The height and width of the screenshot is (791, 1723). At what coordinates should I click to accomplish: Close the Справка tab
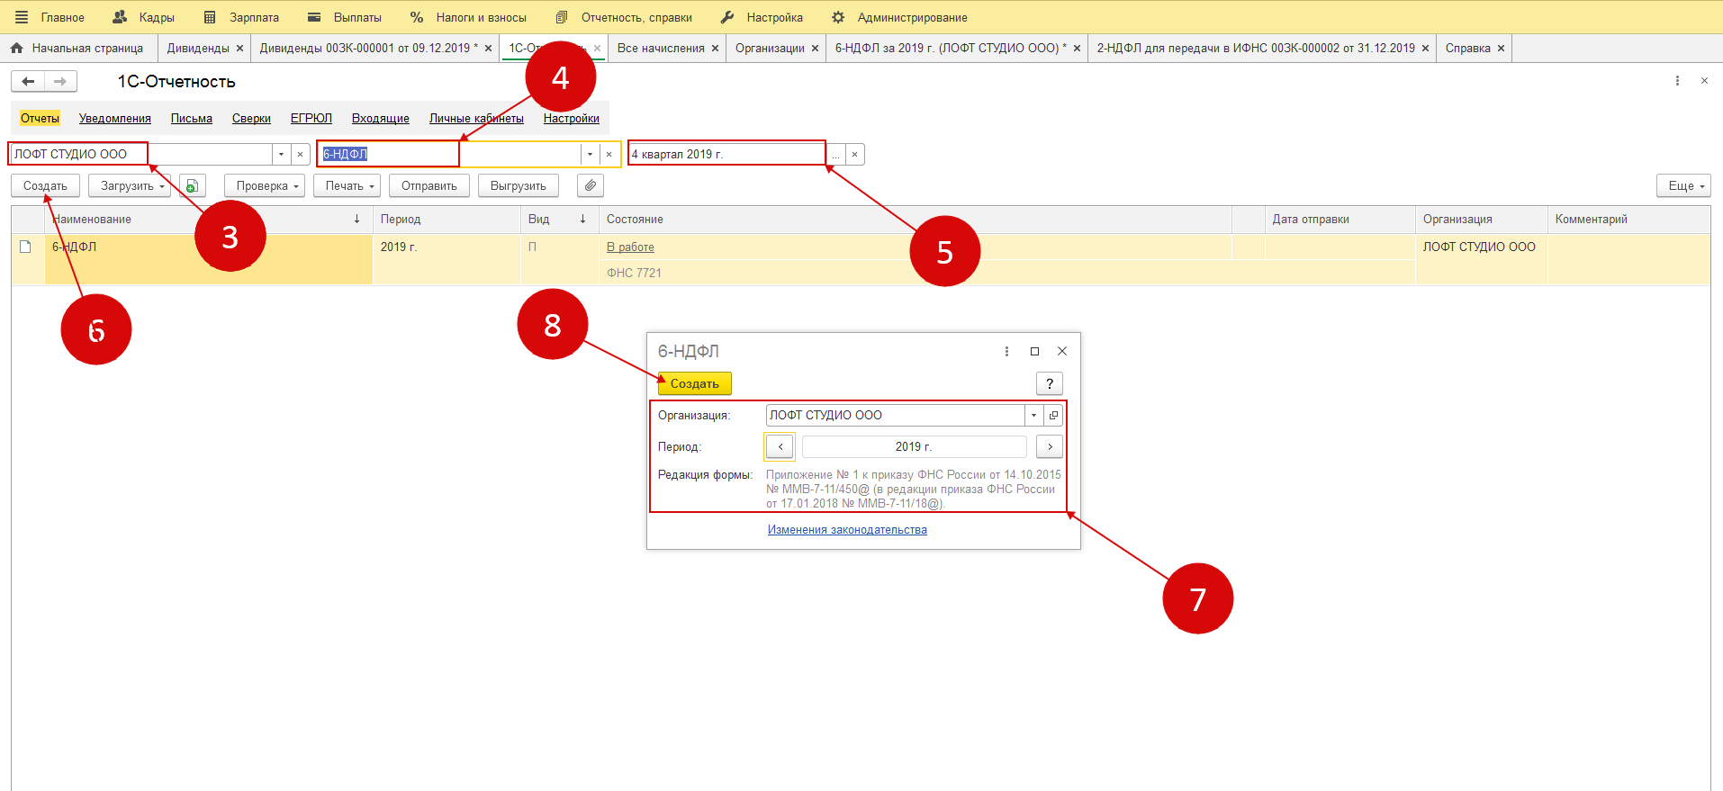tap(1501, 49)
